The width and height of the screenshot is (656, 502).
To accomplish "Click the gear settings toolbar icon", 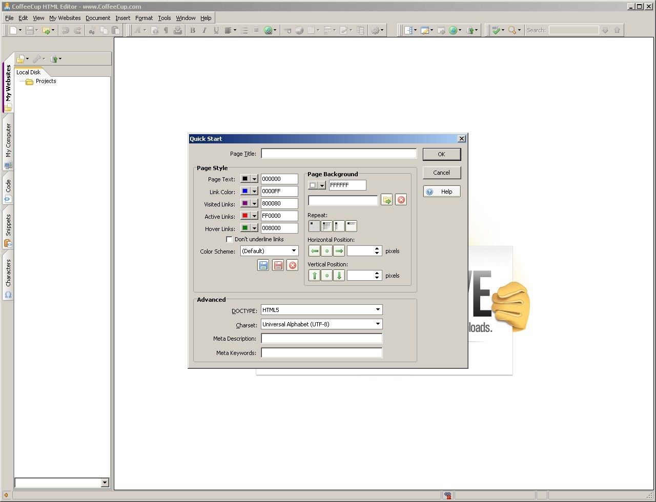I will pos(375,30).
